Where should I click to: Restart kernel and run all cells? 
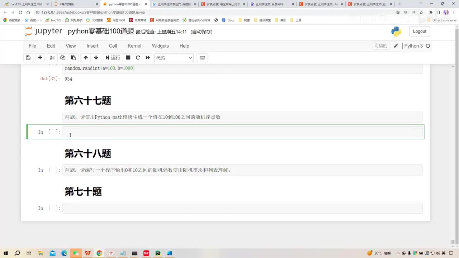(148, 58)
